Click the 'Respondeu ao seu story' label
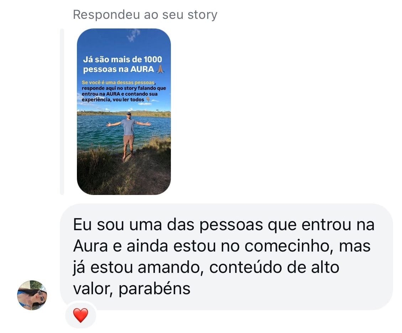402x333 pixels. point(145,14)
